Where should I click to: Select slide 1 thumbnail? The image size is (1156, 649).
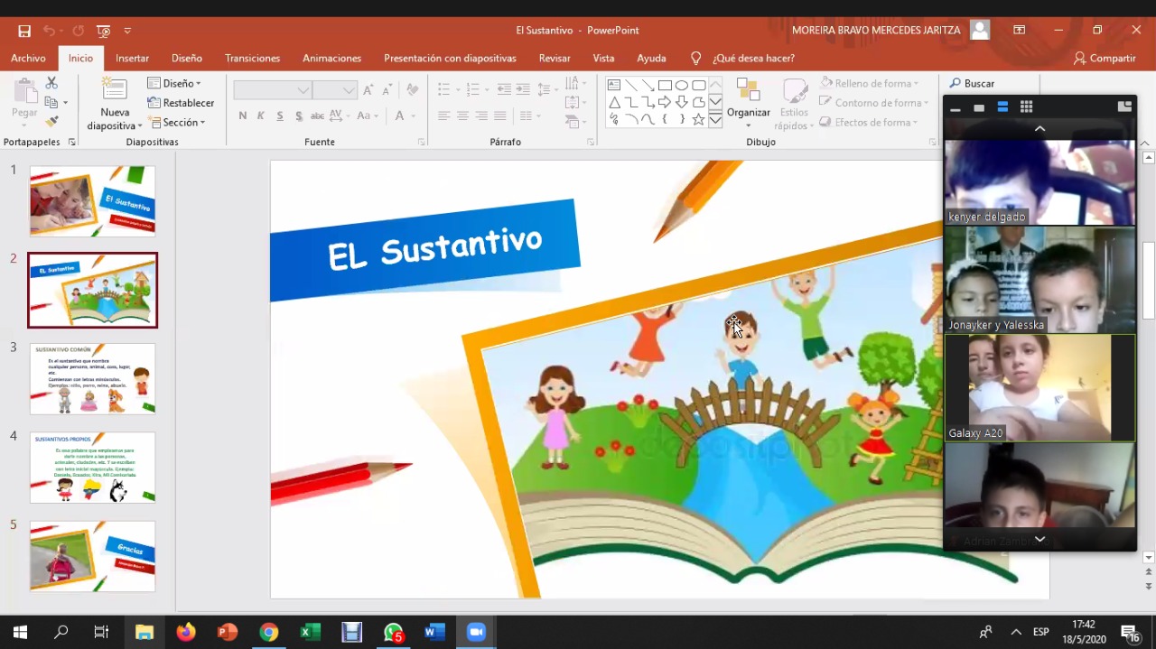click(92, 201)
